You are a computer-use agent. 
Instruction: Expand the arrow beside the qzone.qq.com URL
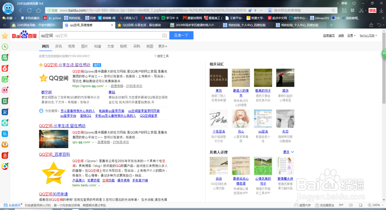point(107,86)
